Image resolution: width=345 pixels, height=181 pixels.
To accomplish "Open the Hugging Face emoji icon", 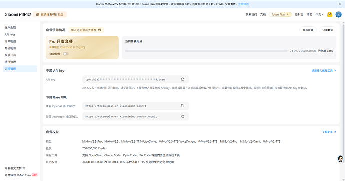I will [x=330, y=14].
